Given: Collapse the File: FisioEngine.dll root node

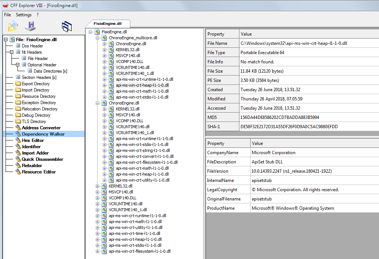Looking at the screenshot, I should (x=6, y=39).
